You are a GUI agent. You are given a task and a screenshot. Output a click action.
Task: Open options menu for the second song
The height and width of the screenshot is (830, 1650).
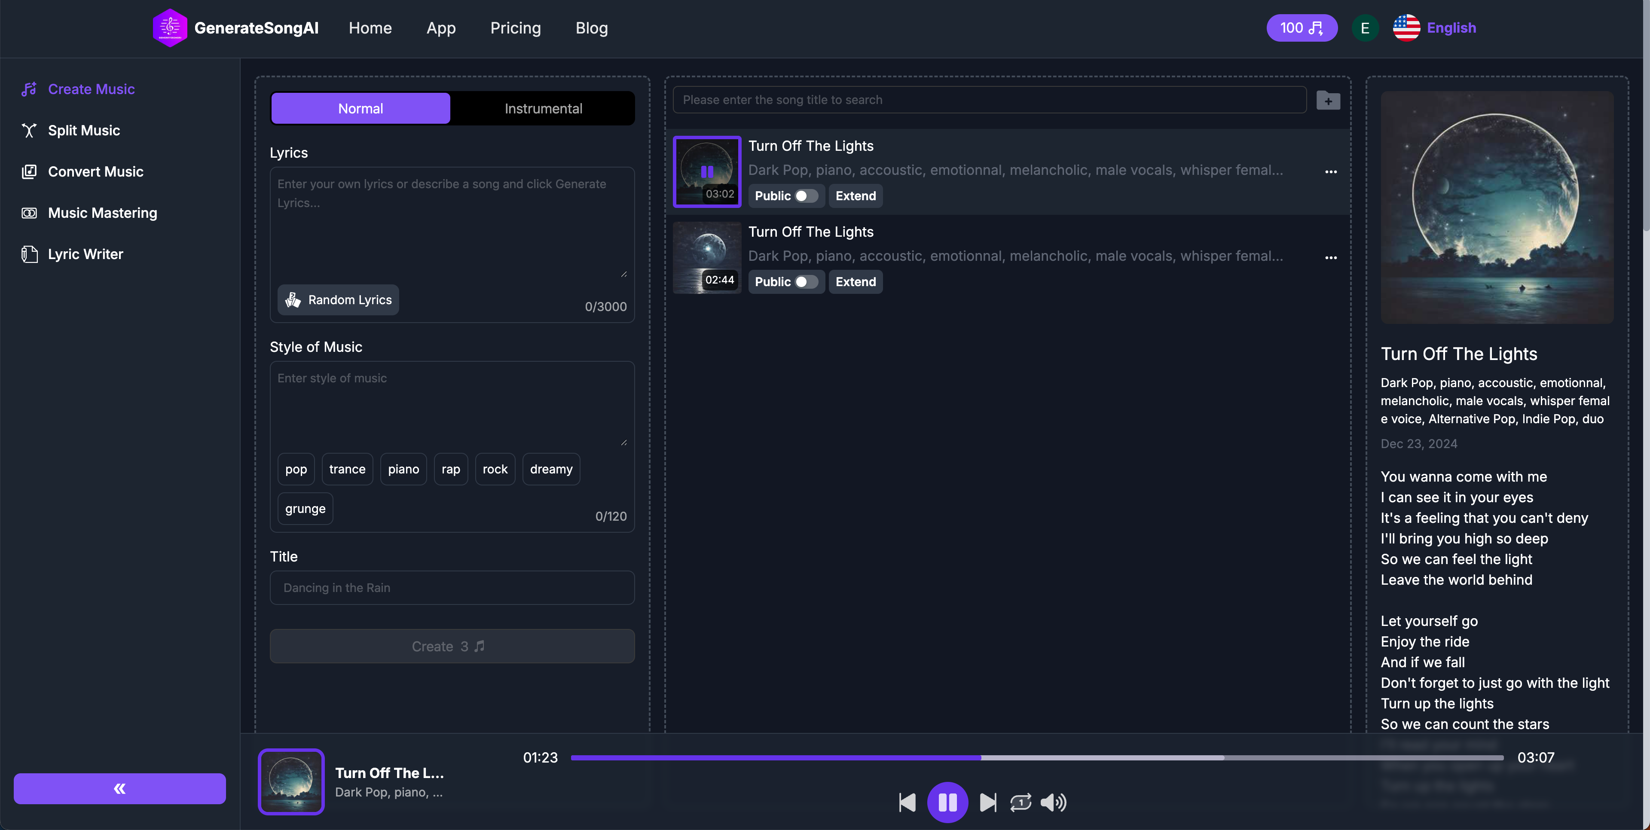click(x=1330, y=257)
